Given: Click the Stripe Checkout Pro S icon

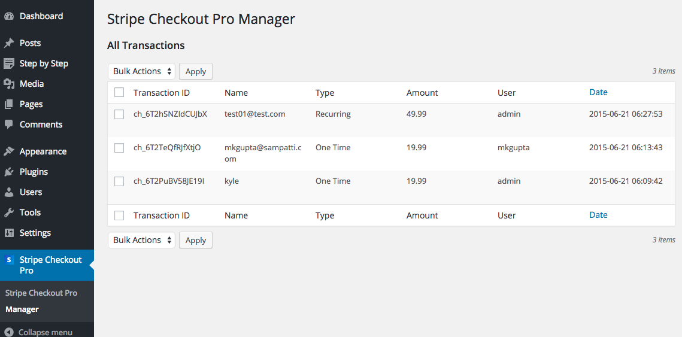Looking at the screenshot, I should pos(9,260).
